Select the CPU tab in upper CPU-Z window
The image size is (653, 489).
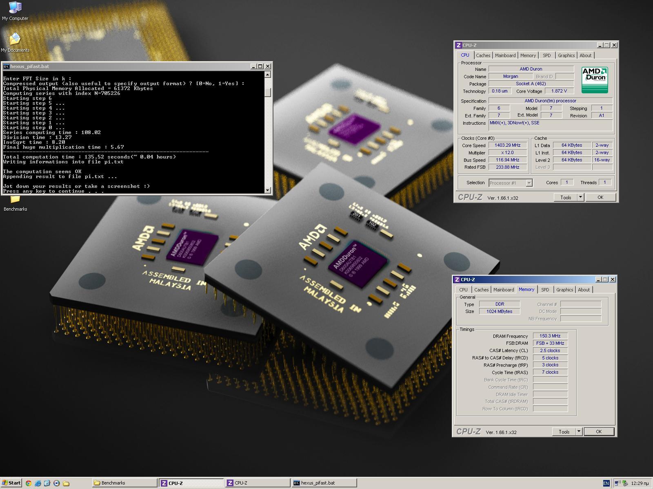tap(465, 55)
